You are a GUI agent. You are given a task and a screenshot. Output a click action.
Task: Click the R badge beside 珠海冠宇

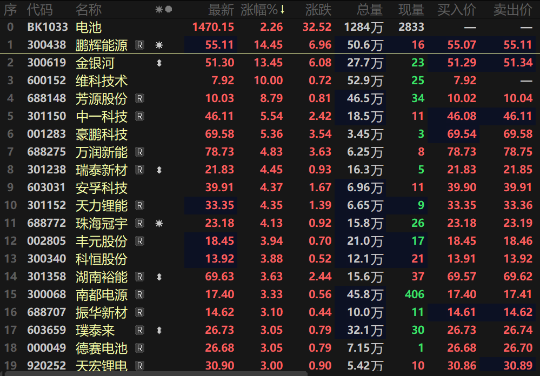[x=139, y=224]
